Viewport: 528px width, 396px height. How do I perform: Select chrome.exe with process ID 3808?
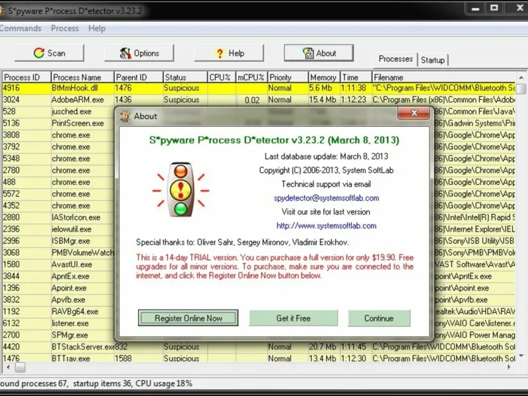(58, 135)
